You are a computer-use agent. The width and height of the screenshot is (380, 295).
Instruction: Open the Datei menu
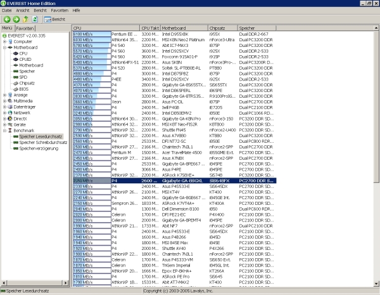[x=6, y=10]
